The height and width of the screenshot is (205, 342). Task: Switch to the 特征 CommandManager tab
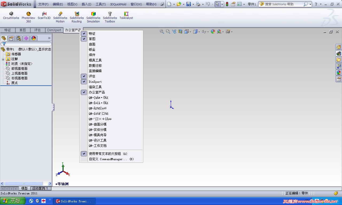click(x=7, y=30)
